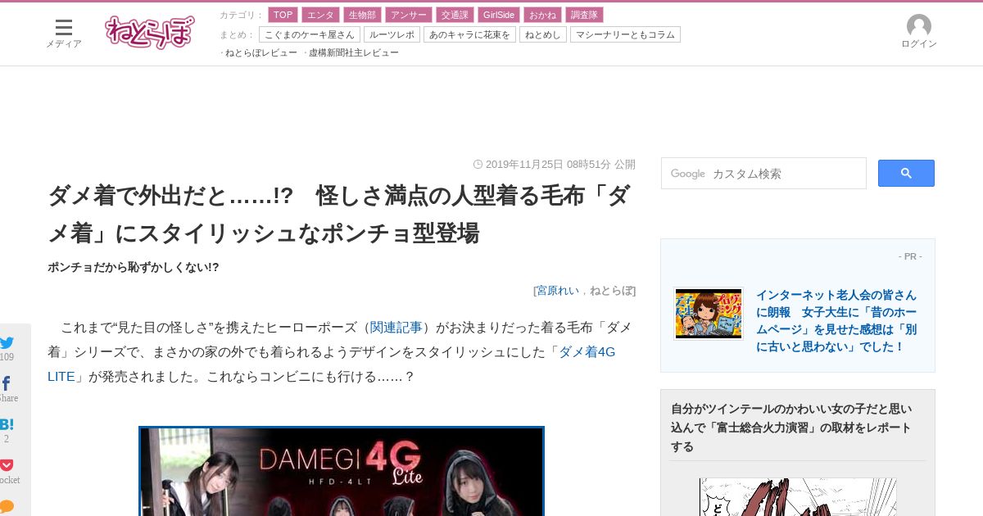This screenshot has width=983, height=516.
Task: Open the おかね category tab
Action: pos(542,15)
